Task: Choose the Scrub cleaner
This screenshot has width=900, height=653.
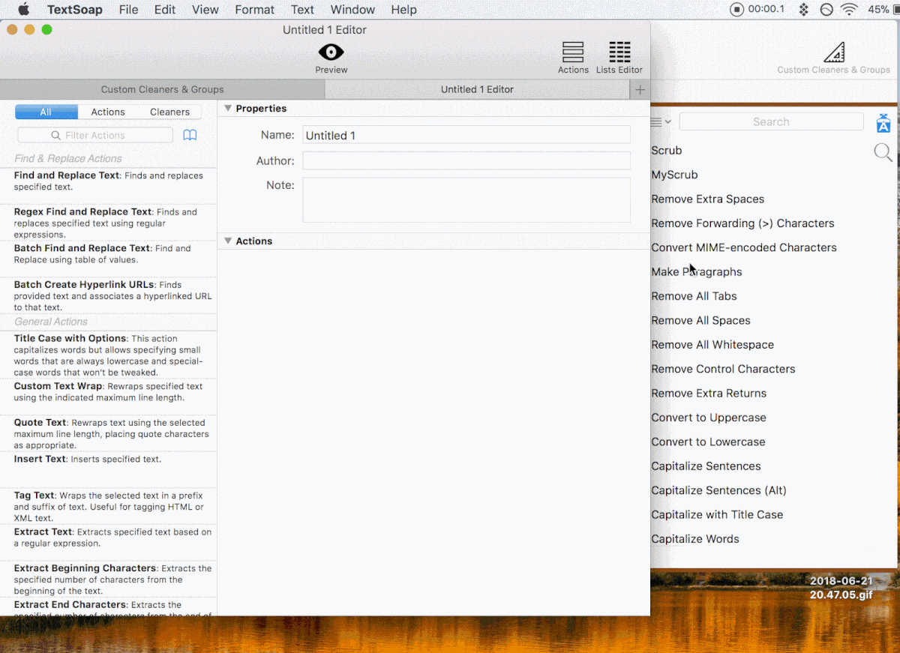Action: [x=667, y=151]
